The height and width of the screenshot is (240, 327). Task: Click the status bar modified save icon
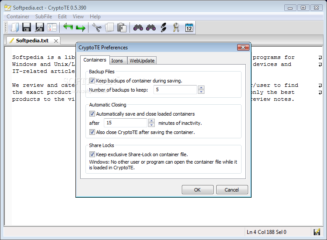pyautogui.click(x=317, y=232)
